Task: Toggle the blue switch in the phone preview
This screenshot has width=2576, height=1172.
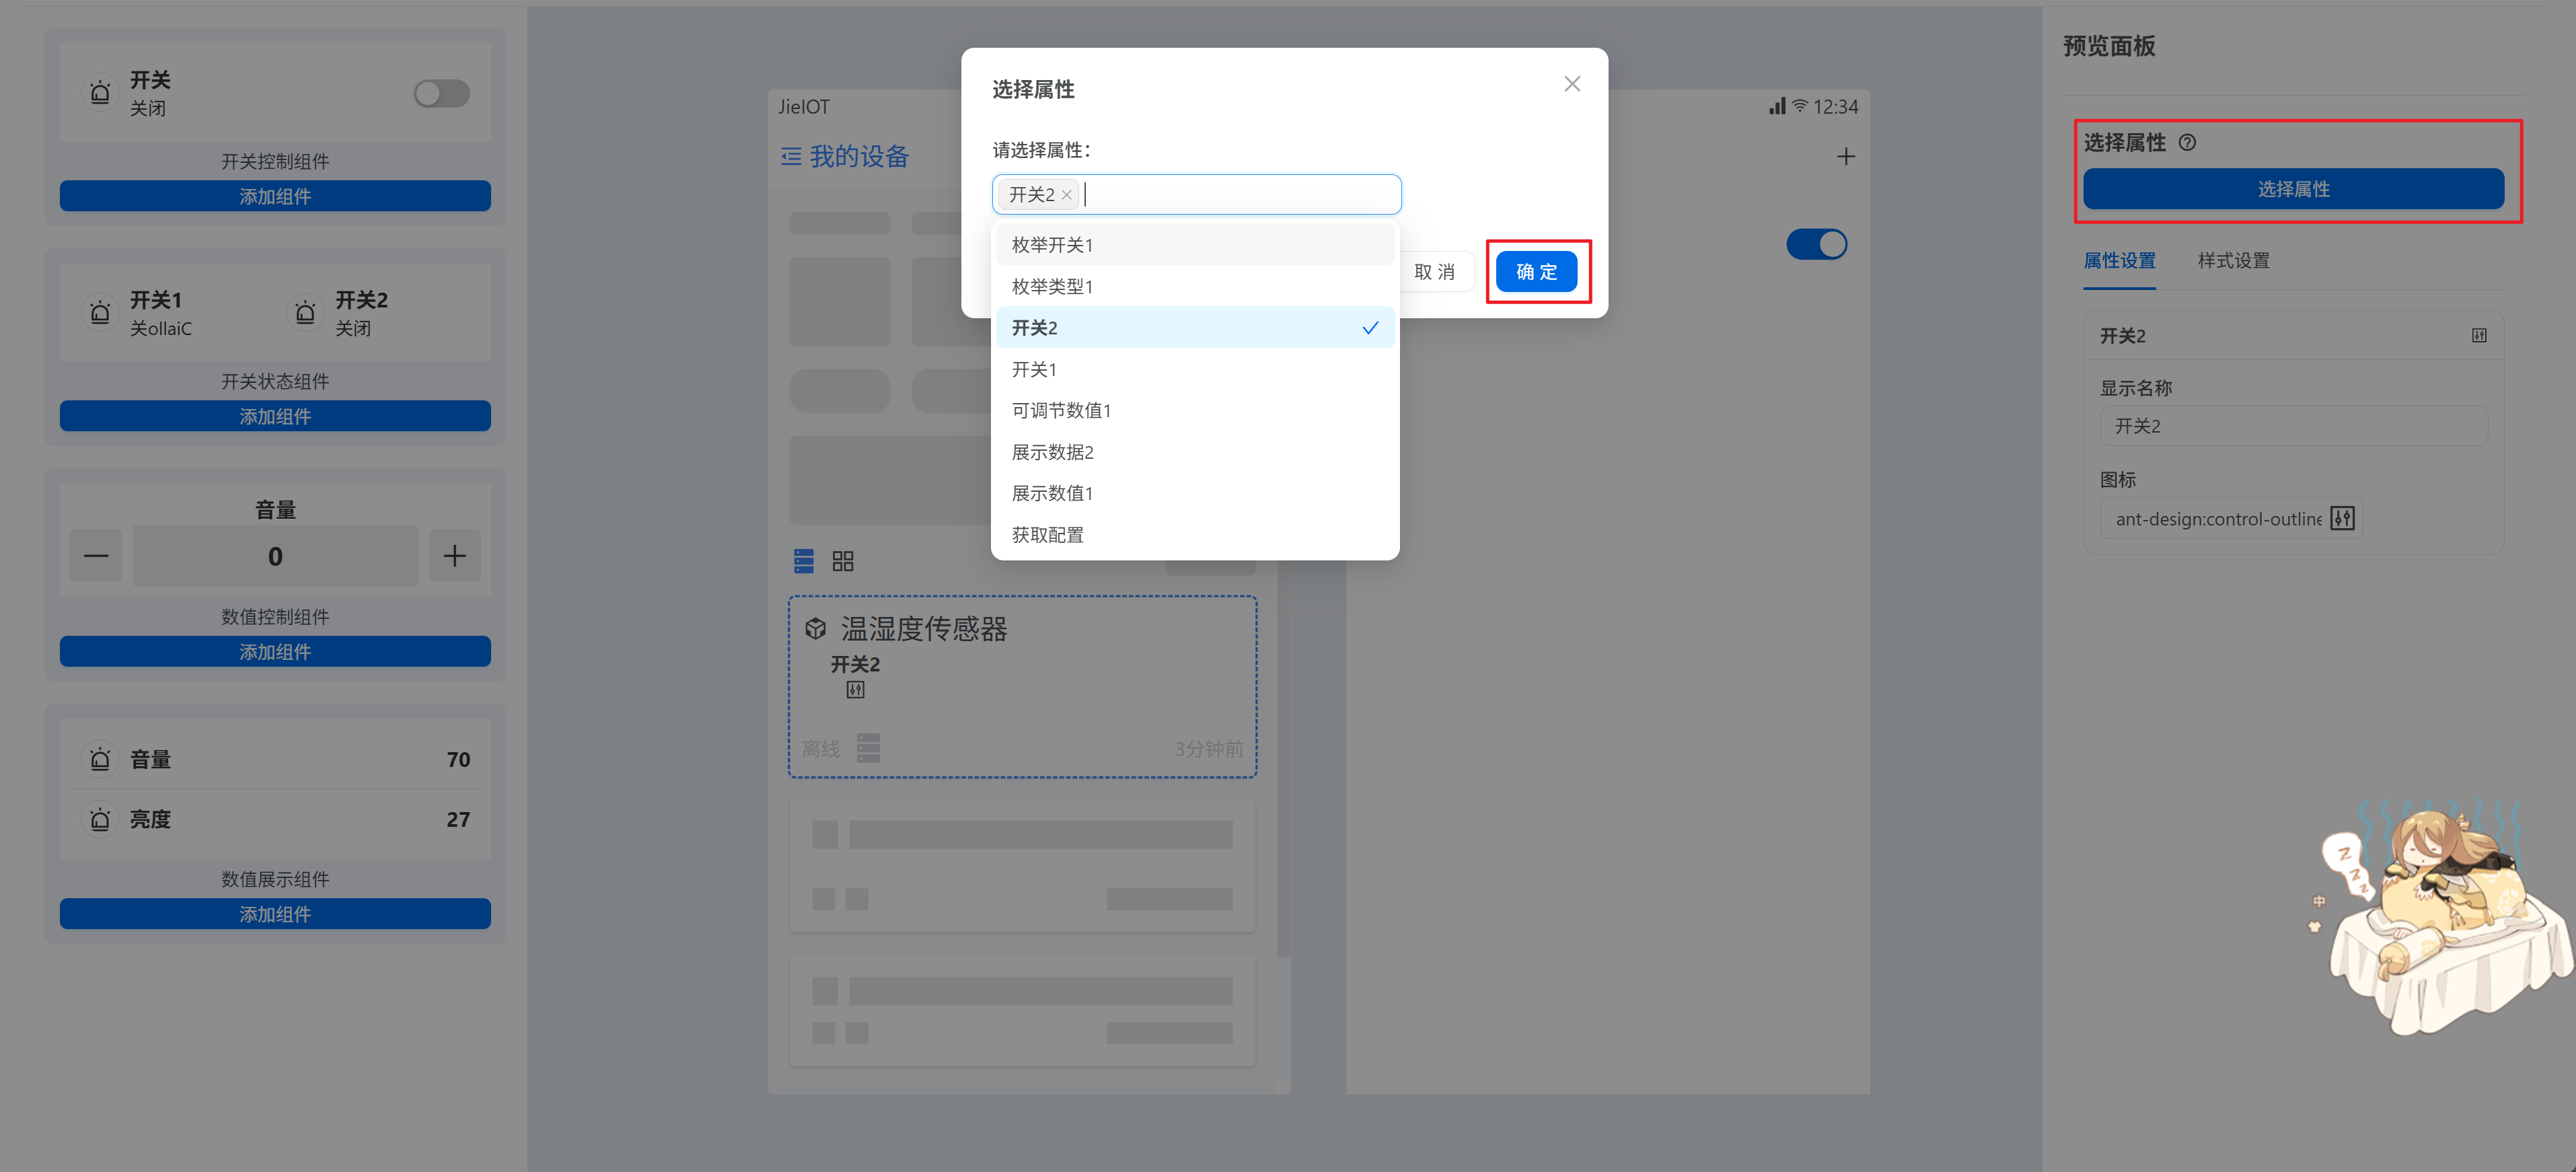Action: point(1816,244)
